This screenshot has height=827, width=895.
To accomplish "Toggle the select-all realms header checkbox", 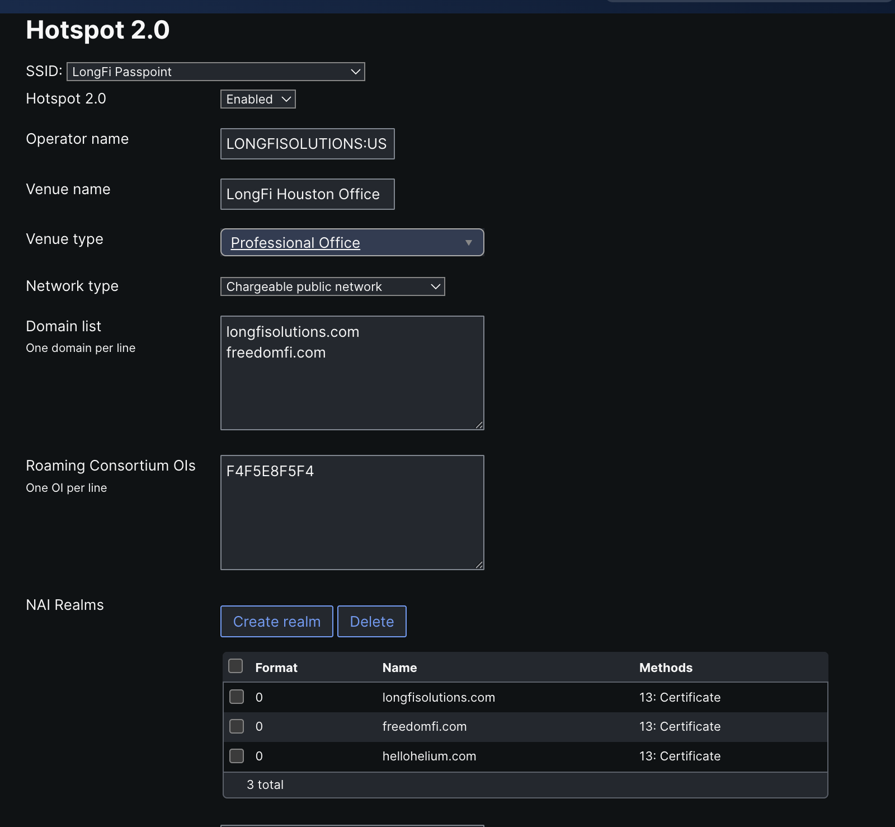I will click(x=236, y=666).
